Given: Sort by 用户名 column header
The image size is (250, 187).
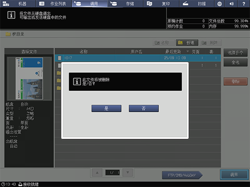Looking at the screenshot, I should 136,52.
